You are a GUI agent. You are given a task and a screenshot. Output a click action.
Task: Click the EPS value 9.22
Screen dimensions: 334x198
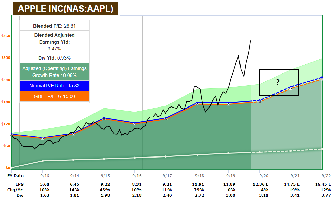pos(105,184)
